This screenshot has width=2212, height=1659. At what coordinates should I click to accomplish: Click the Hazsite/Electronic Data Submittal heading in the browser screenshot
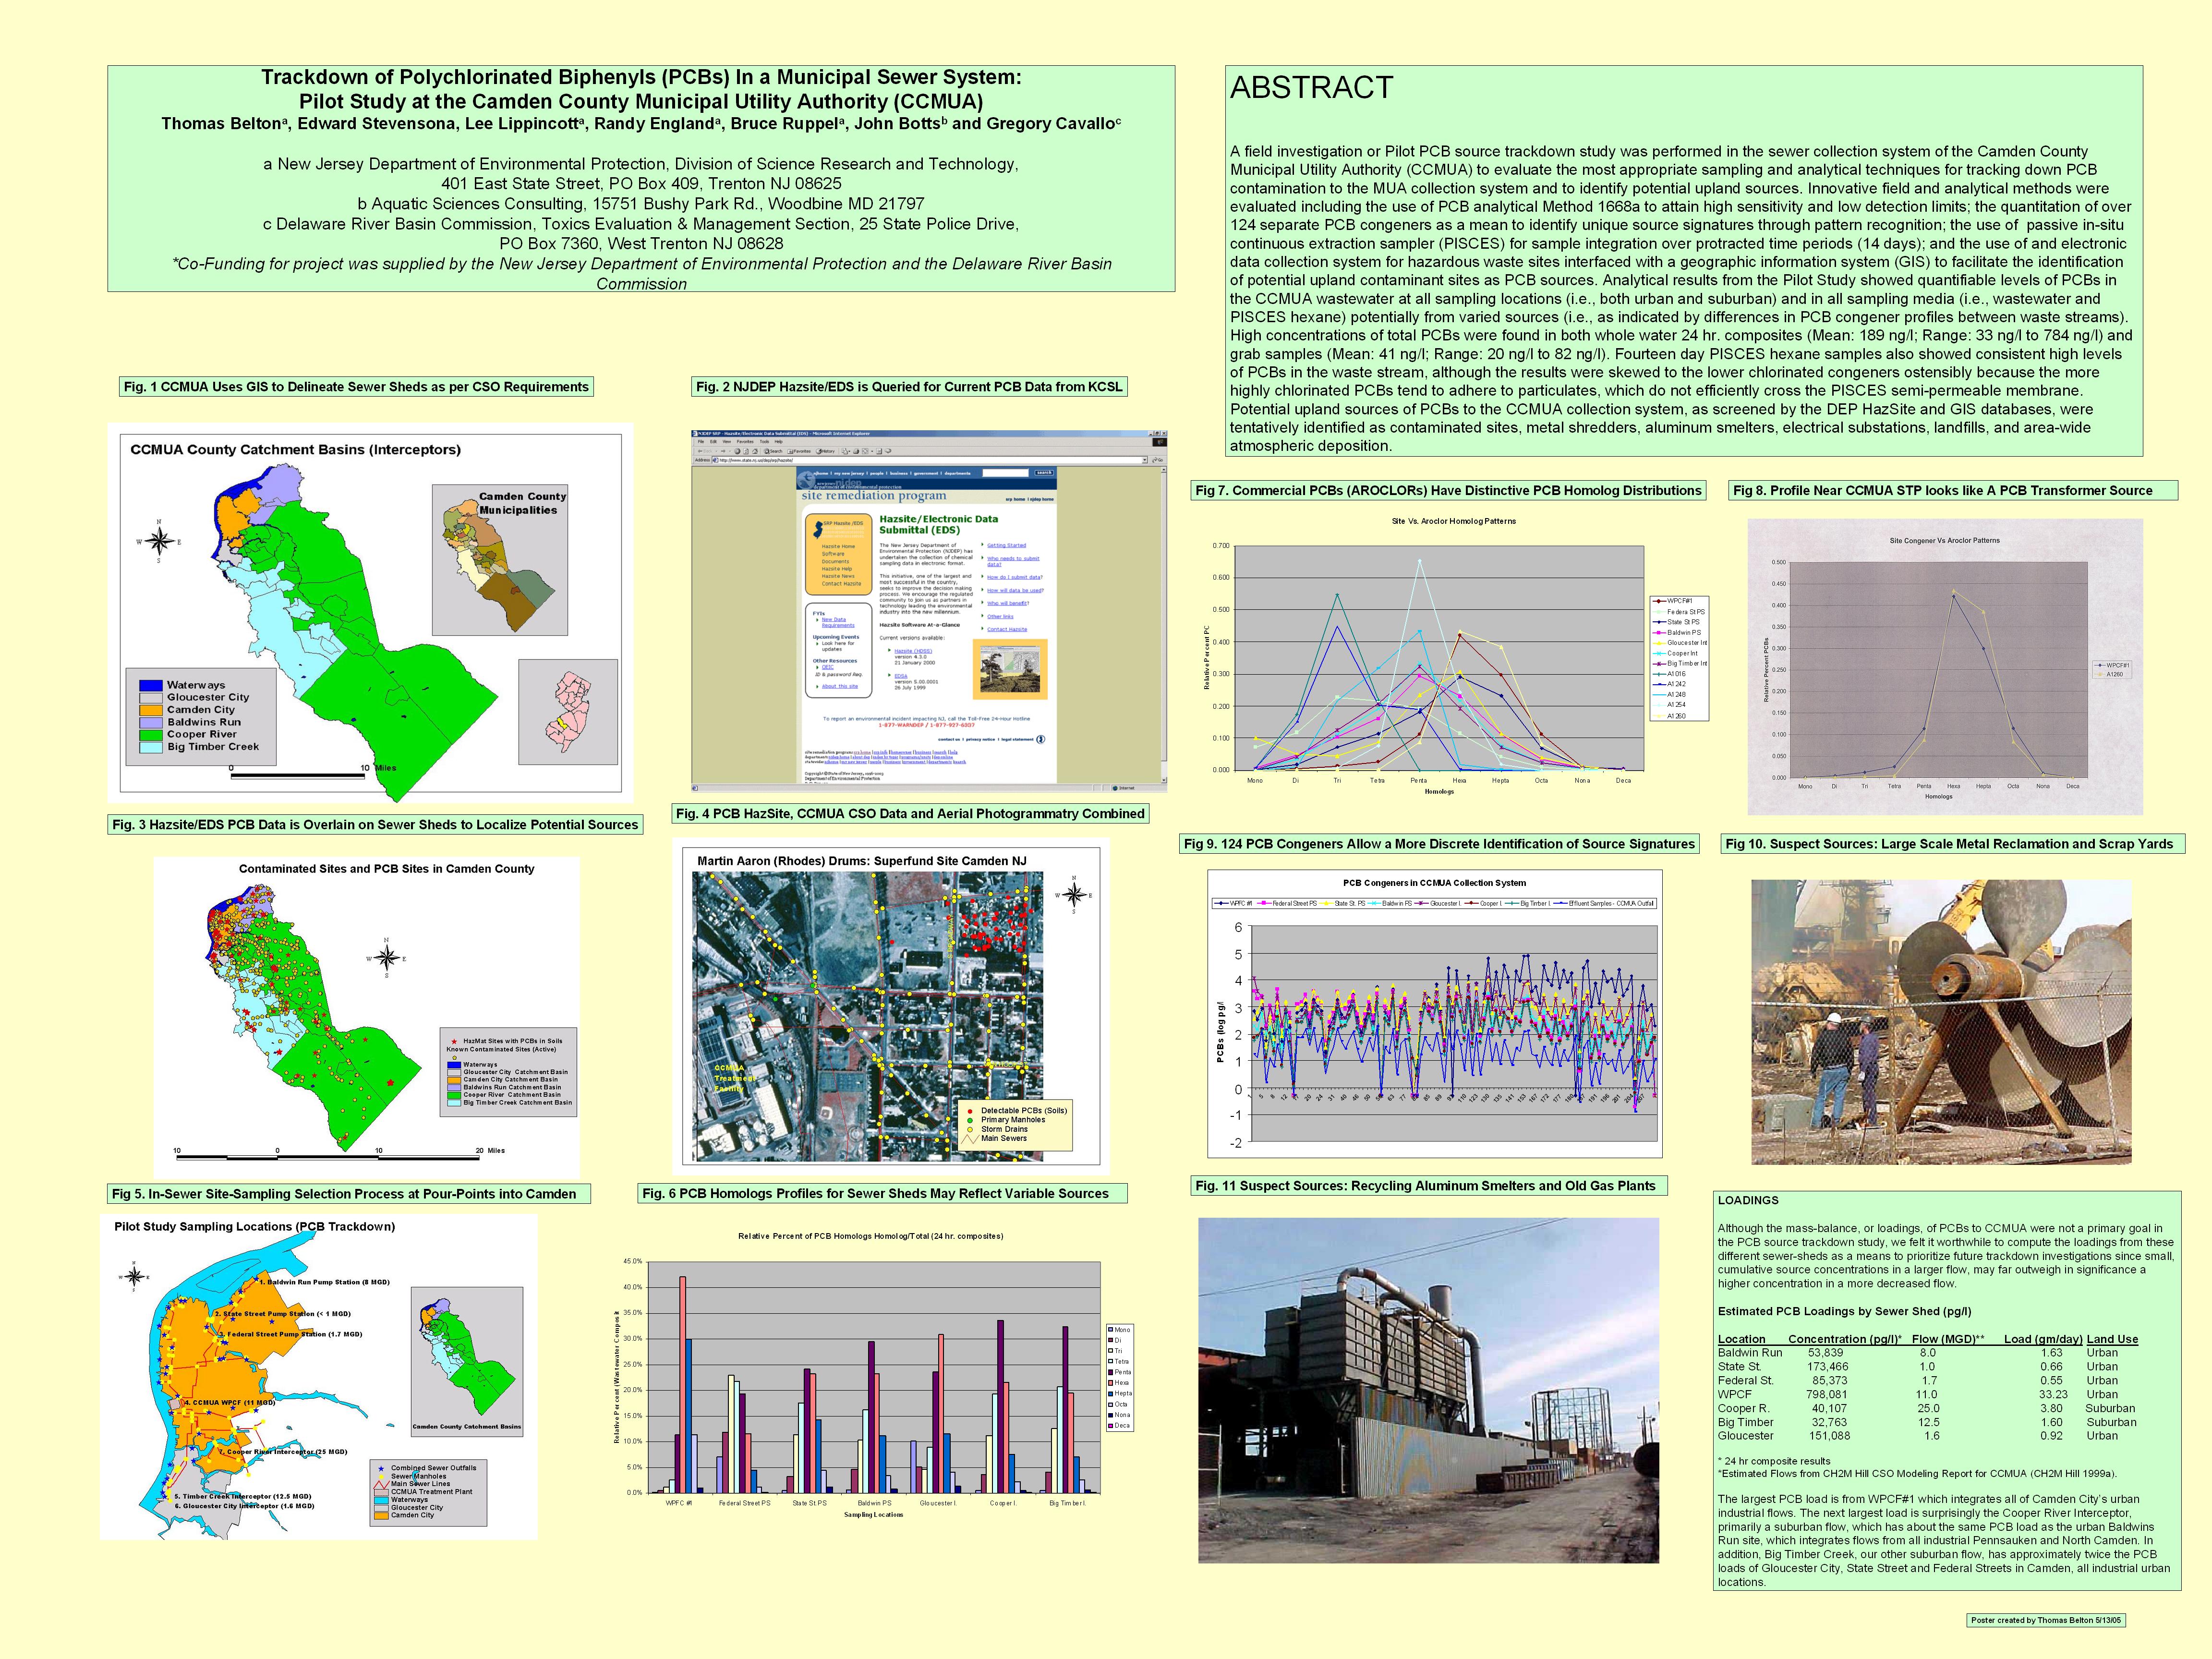click(x=938, y=524)
